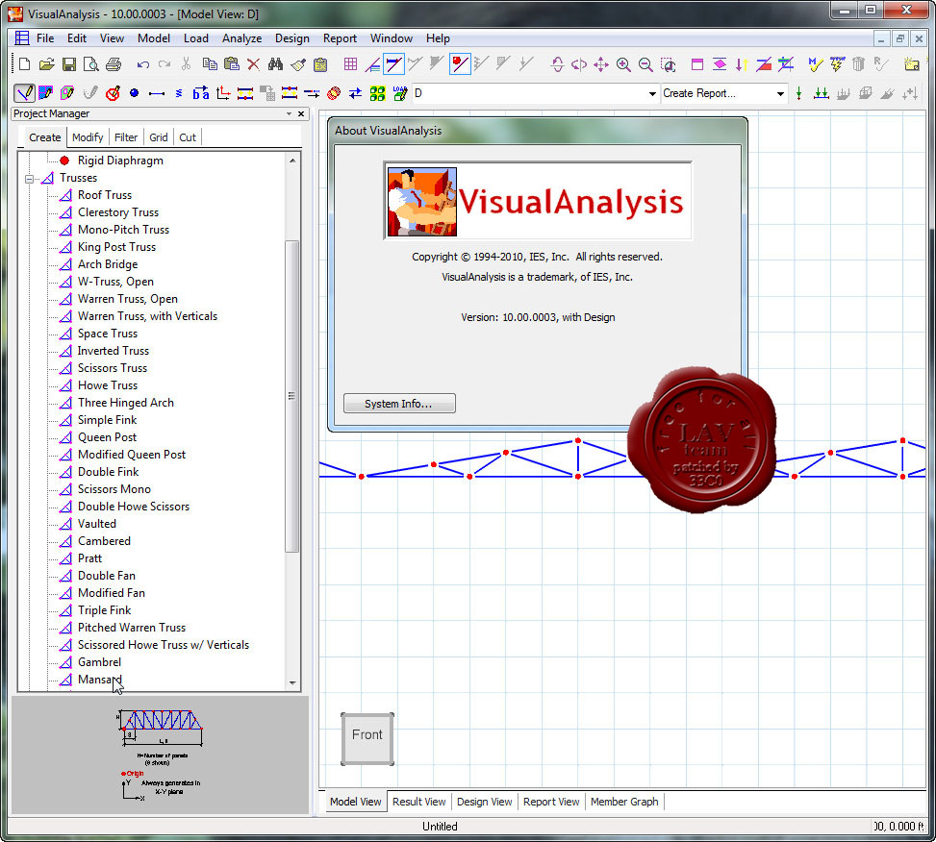
Task: Collapse the Trusses tree node
Action: 29,178
